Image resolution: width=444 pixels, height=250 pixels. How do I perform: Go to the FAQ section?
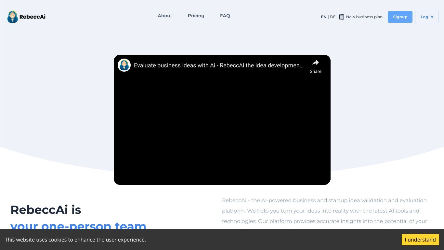pyautogui.click(x=225, y=16)
